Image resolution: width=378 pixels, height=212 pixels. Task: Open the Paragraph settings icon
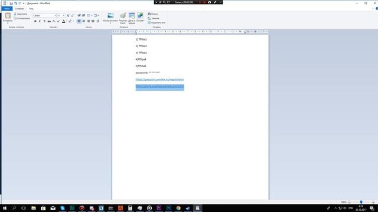[98, 21]
